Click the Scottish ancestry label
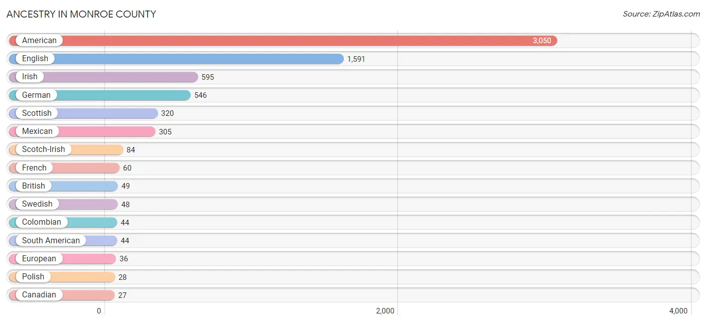The width and height of the screenshot is (706, 323). click(37, 113)
